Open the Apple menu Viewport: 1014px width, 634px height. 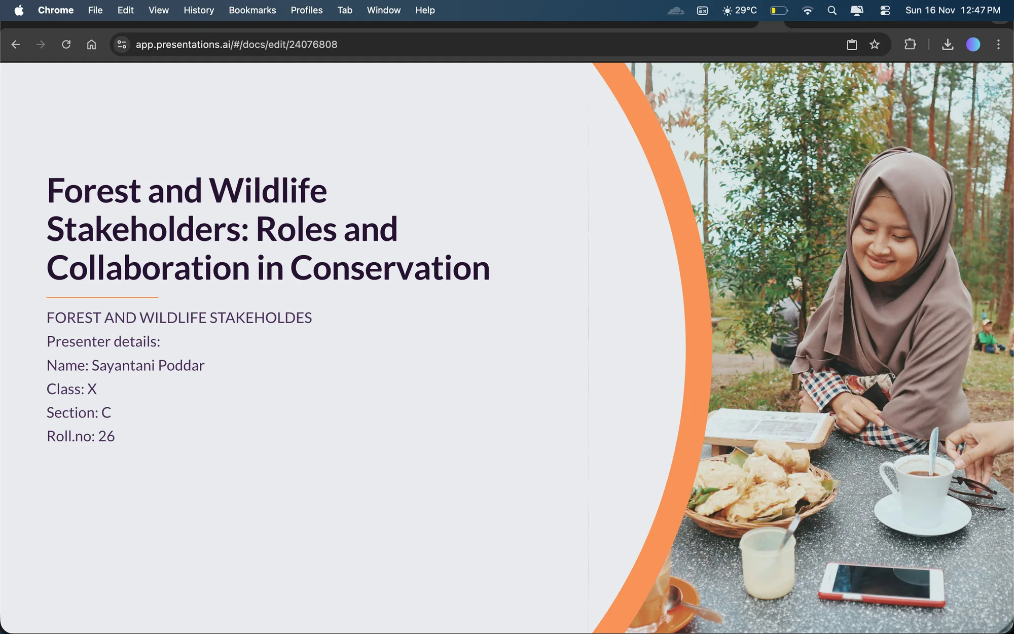[x=19, y=10]
